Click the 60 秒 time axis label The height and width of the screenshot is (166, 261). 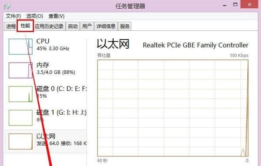coord(102,160)
